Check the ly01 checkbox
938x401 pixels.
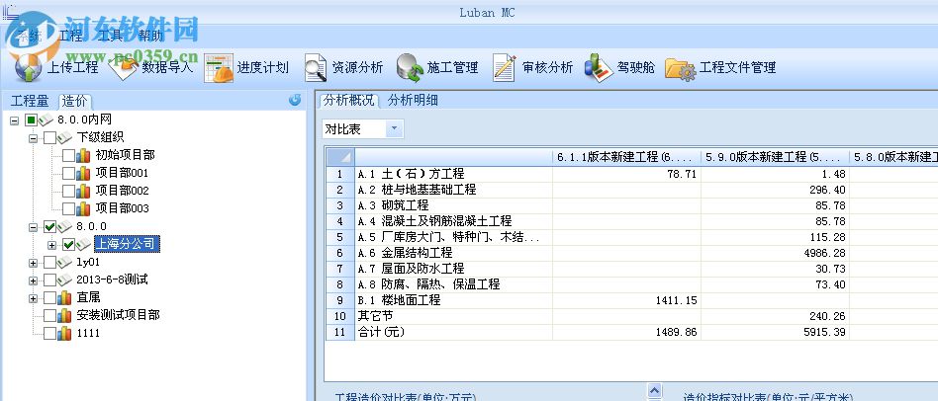coord(49,262)
